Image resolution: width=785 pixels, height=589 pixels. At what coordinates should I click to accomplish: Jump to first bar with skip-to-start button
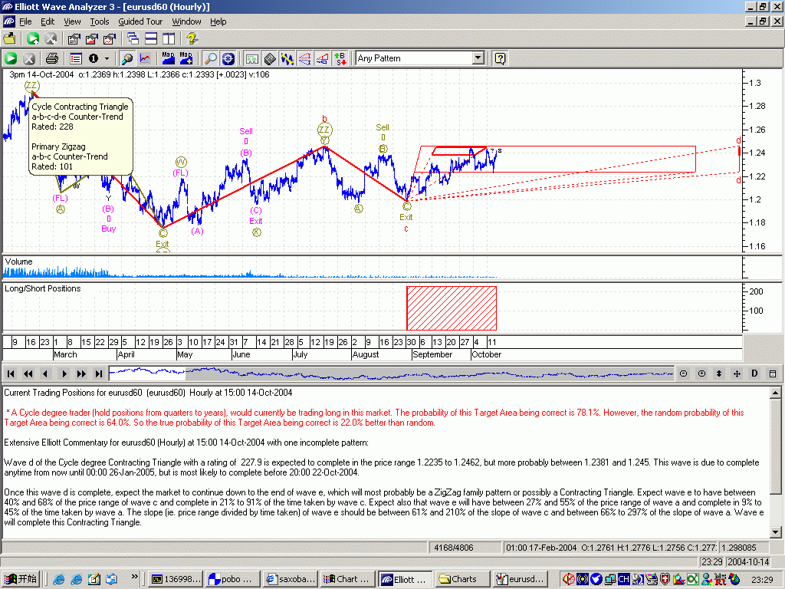tap(11, 373)
